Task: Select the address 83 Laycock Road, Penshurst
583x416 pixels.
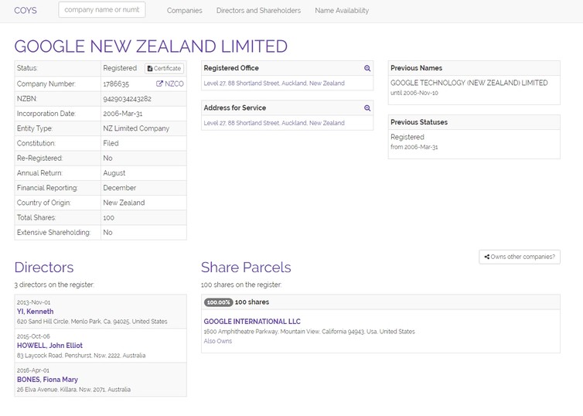Action: 81,356
